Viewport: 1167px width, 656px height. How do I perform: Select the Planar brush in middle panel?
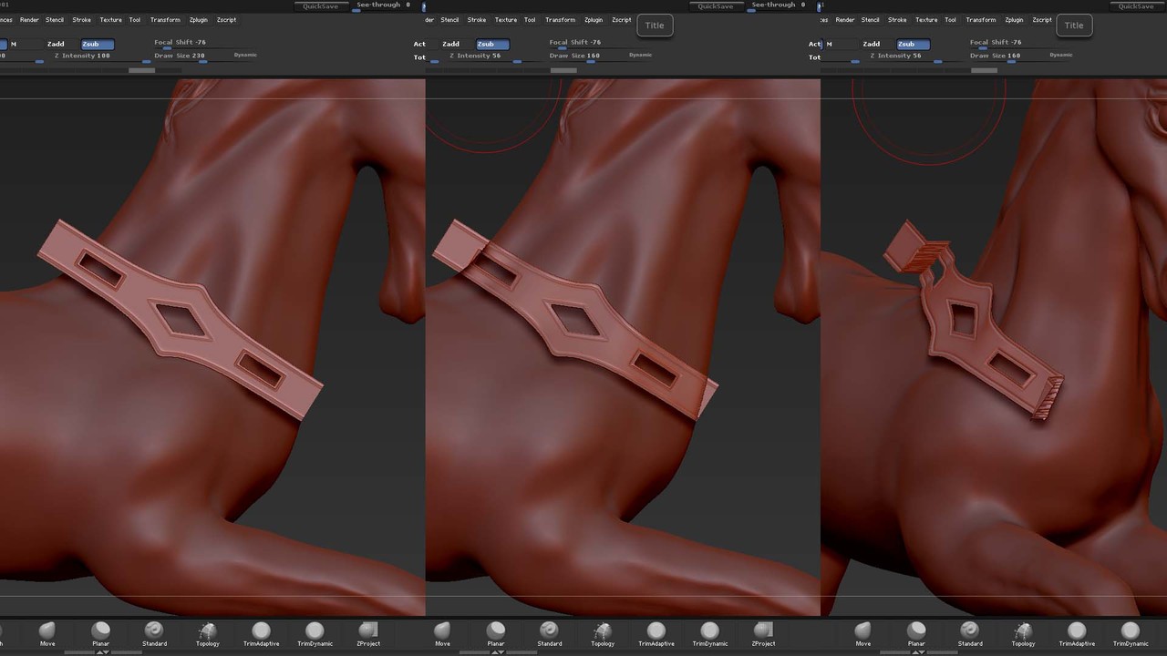[x=496, y=633]
